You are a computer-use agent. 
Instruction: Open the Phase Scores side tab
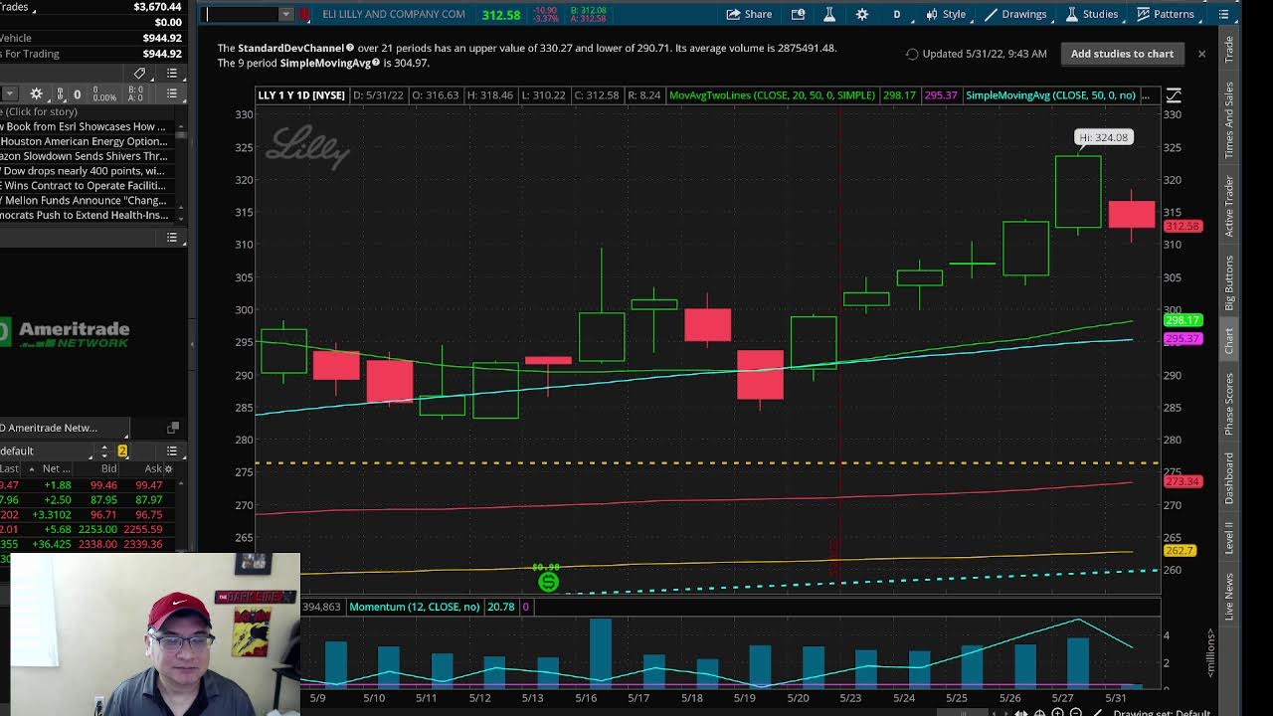click(x=1229, y=404)
